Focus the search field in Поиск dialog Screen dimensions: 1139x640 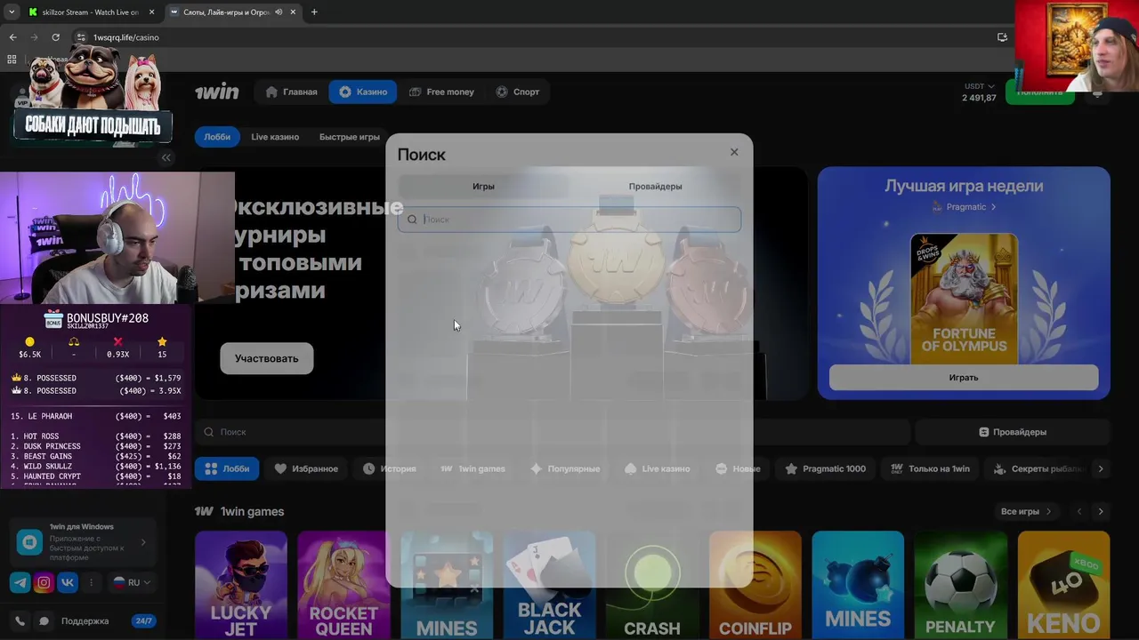click(569, 220)
